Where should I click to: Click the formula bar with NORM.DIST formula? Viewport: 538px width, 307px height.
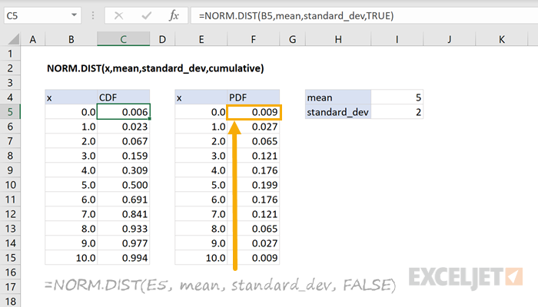[x=364, y=16]
